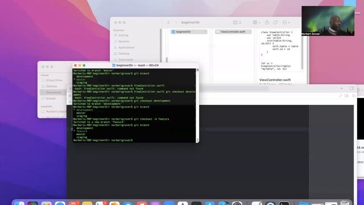Click the '* feature' branch line
The image size is (364, 205).
[x=80, y=131]
